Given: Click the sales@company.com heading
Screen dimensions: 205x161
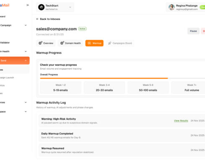Looking at the screenshot, I should 56,29.
